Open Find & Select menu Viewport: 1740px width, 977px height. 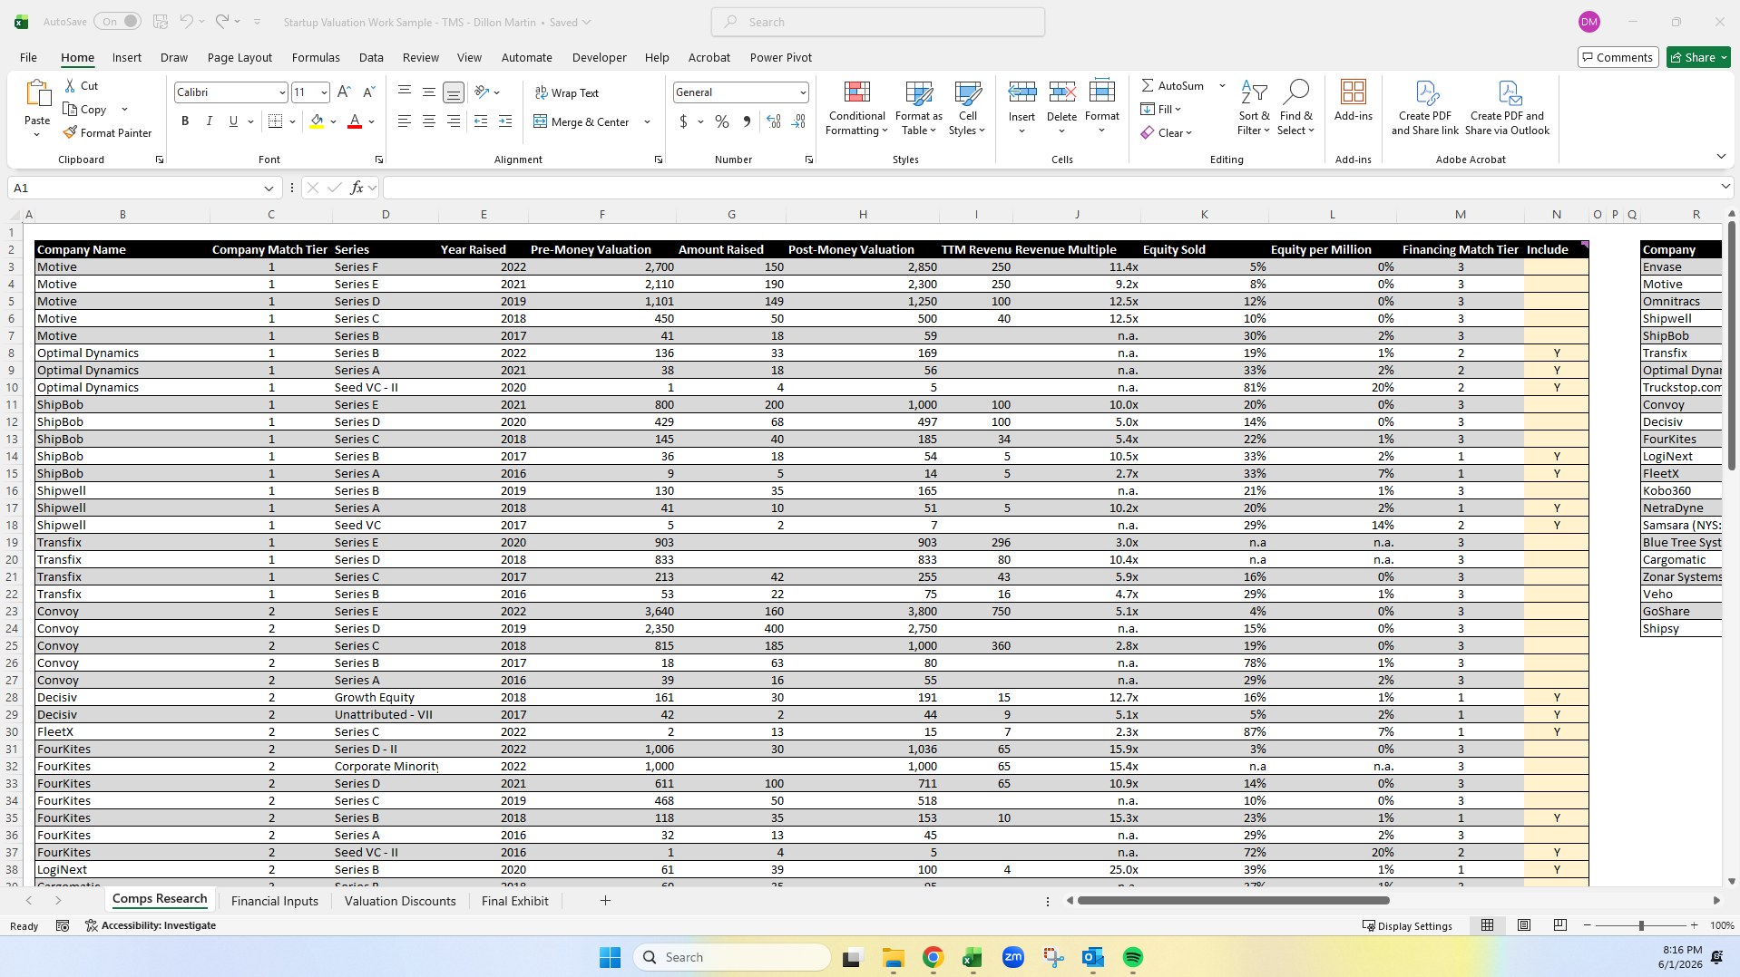[x=1295, y=108]
